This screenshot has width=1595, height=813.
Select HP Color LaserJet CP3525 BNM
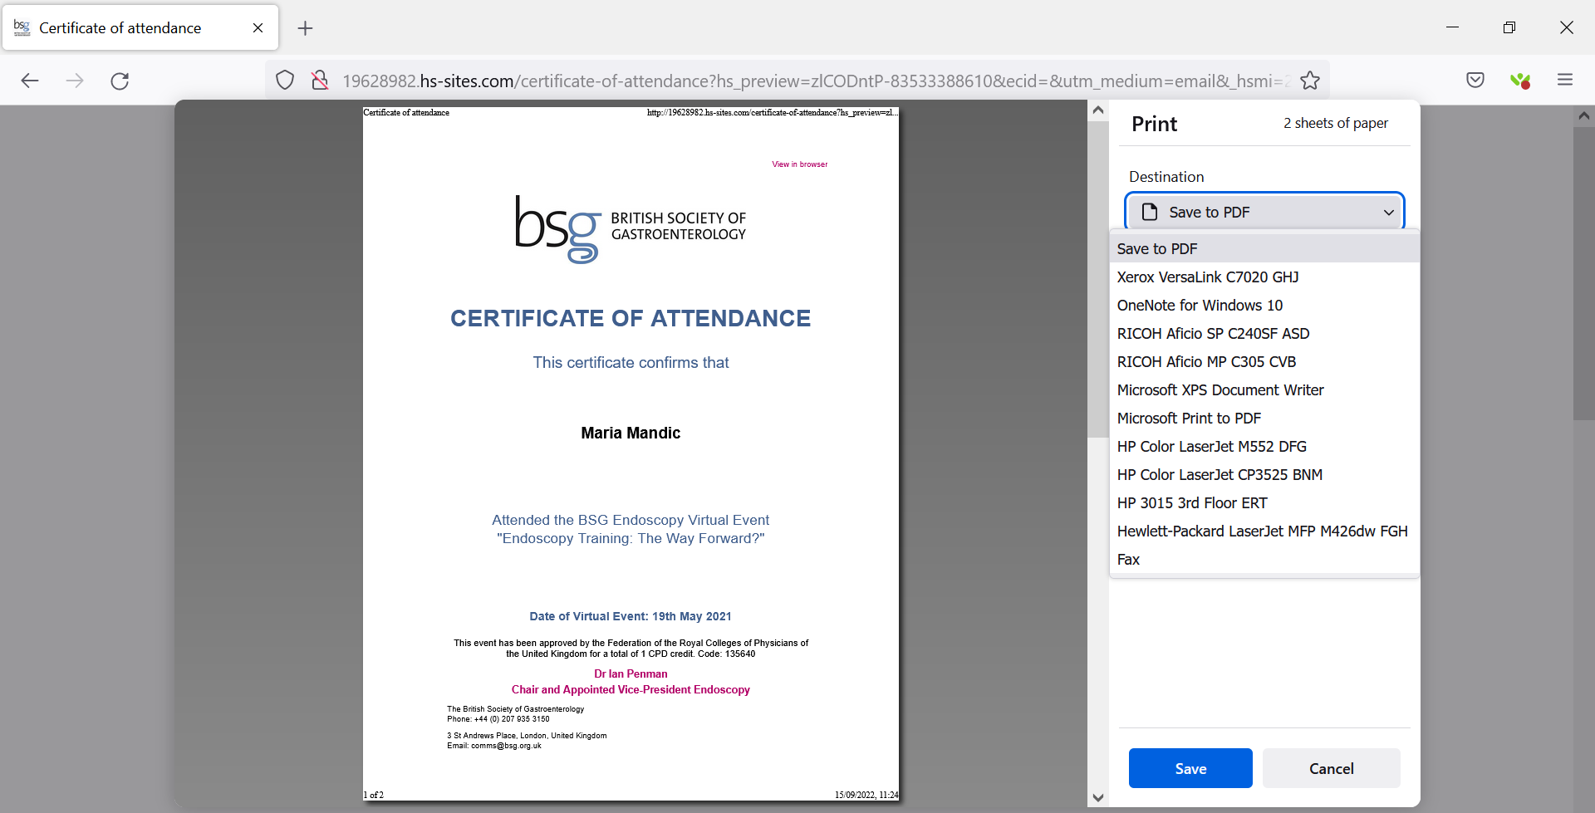click(1264, 475)
